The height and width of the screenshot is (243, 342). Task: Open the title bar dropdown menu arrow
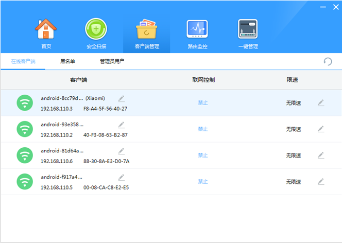pos(309,7)
